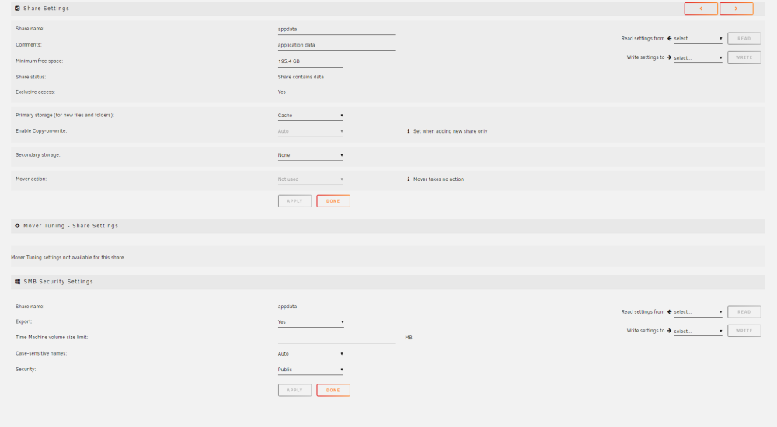Edit the Share name field appdata

[336, 30]
